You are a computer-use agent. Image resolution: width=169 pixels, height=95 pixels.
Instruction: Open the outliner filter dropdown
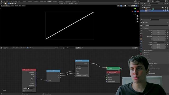165,3
